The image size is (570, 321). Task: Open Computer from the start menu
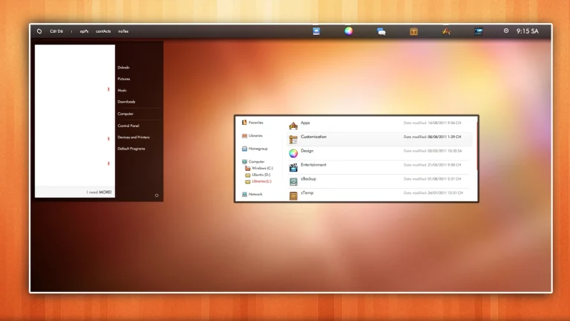coord(125,114)
